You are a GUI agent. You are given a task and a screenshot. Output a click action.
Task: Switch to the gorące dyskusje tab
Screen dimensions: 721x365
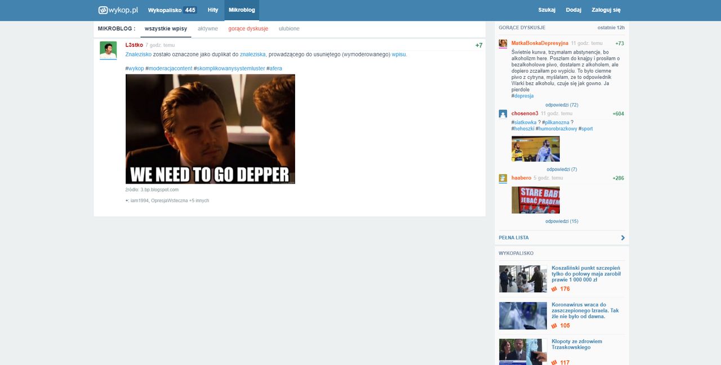coord(248,28)
